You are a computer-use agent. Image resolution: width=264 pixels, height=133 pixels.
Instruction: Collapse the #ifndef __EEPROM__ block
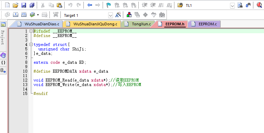pyautogui.click(x=31, y=31)
